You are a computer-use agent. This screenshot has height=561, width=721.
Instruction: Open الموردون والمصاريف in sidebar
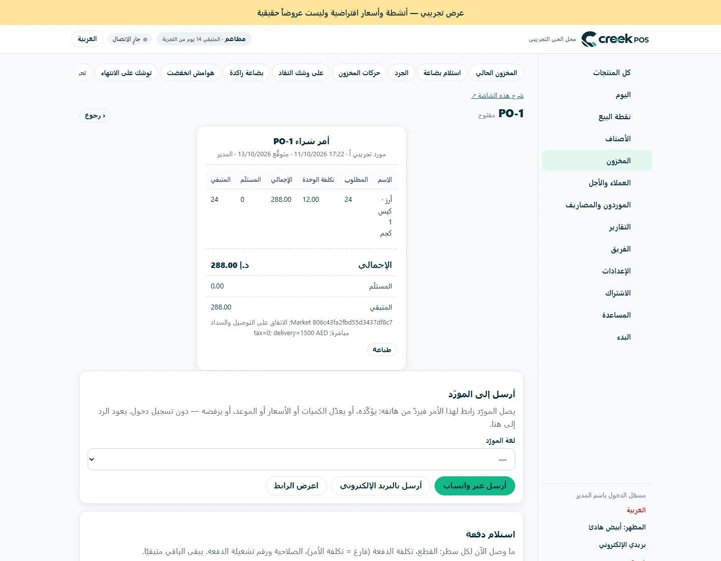tap(597, 205)
